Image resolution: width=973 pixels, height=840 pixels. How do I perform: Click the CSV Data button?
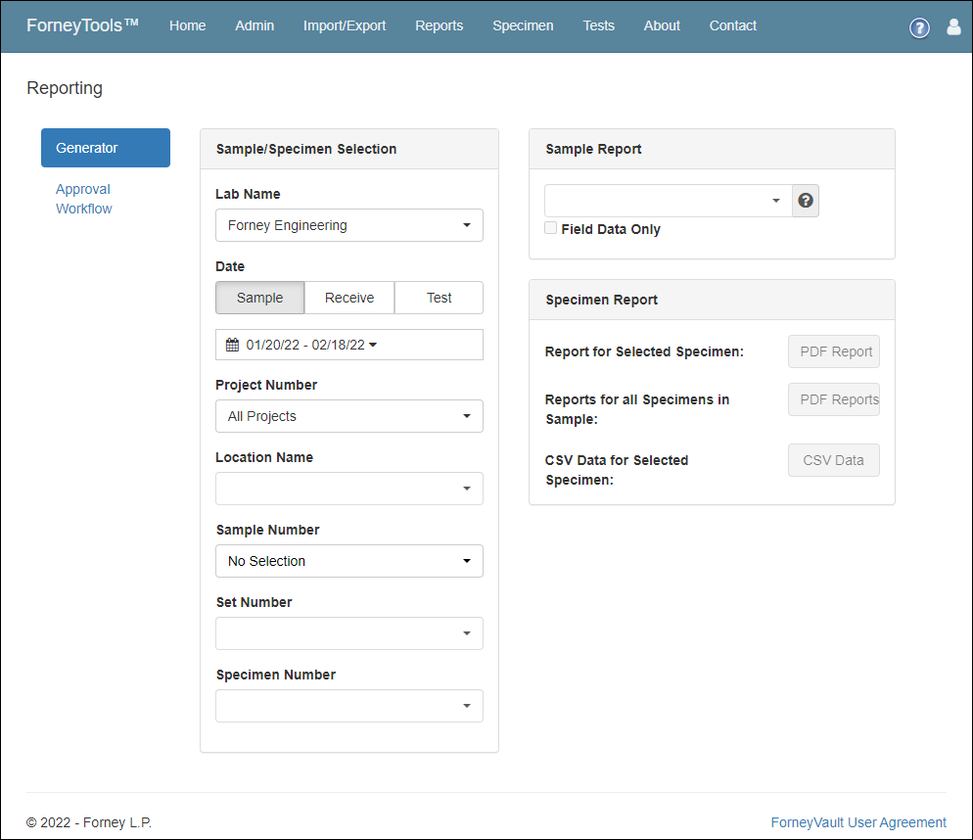pos(834,460)
